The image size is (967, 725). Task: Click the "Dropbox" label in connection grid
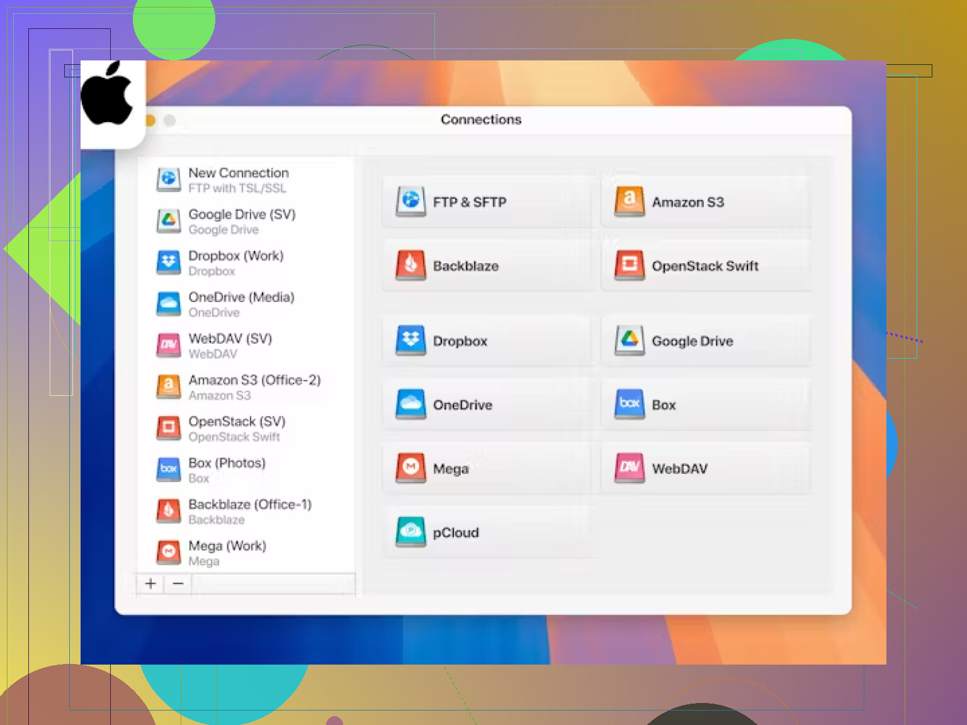click(460, 341)
